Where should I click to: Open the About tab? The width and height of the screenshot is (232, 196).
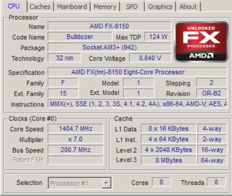(x=188, y=6)
